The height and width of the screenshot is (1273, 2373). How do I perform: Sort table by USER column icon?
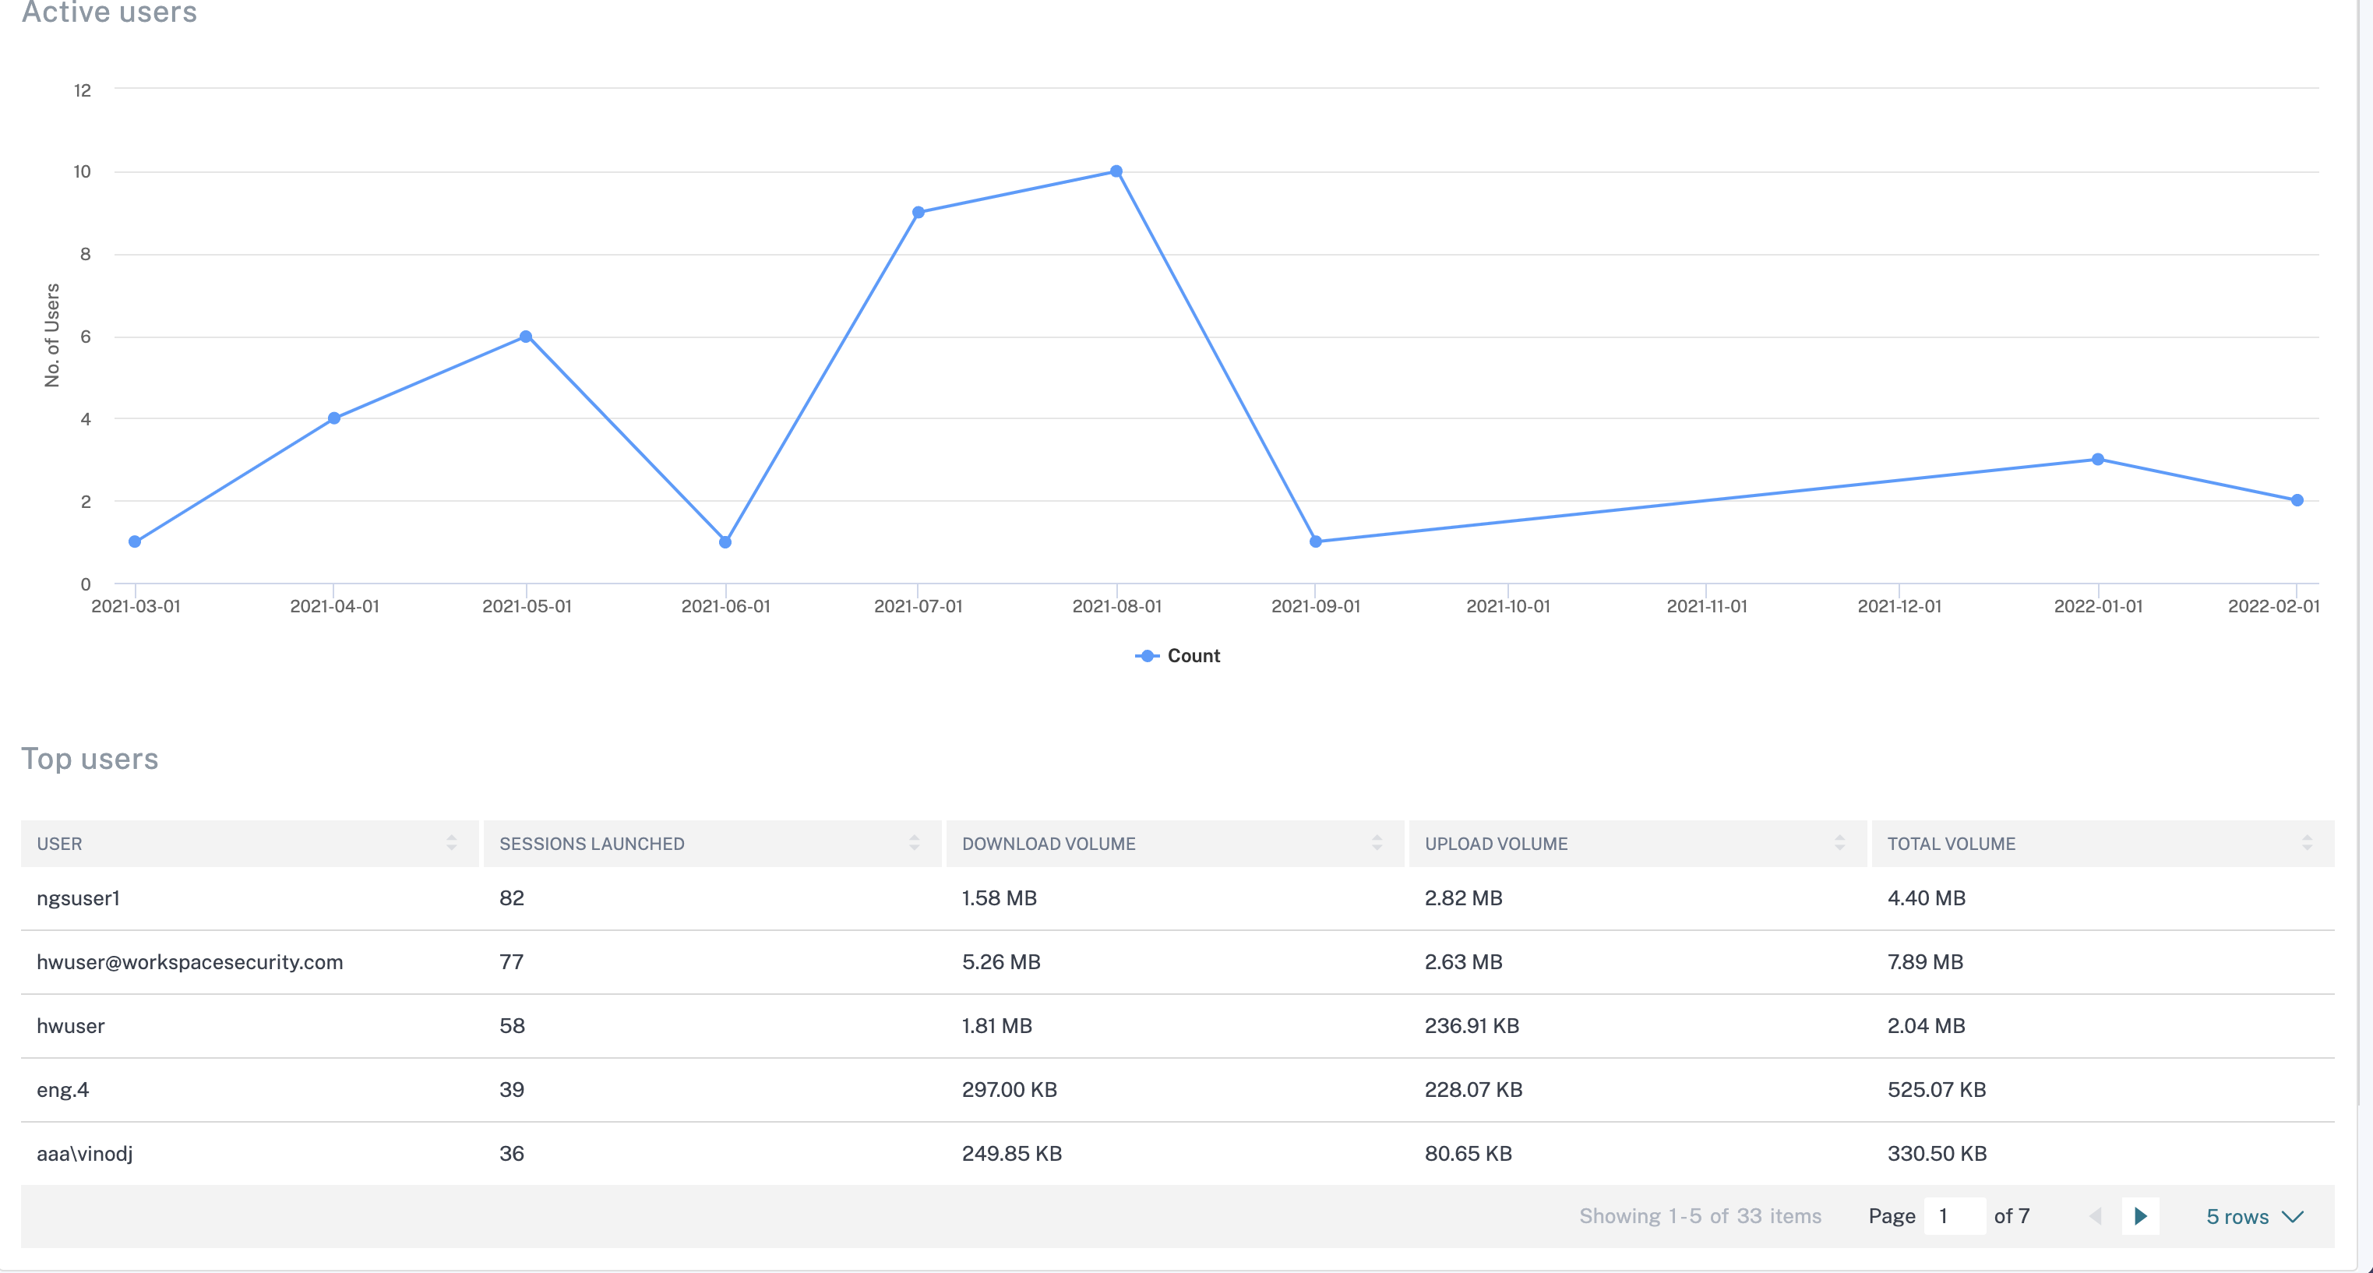[451, 843]
